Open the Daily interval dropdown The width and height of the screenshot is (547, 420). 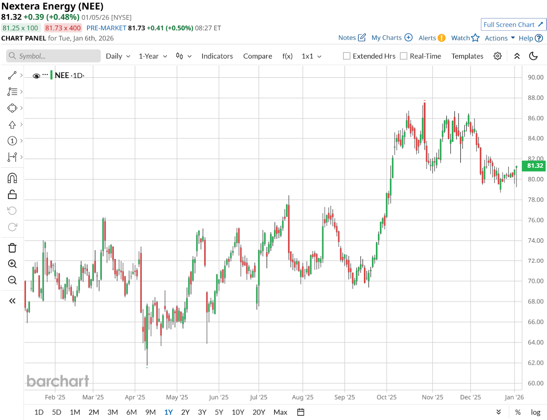(118, 56)
